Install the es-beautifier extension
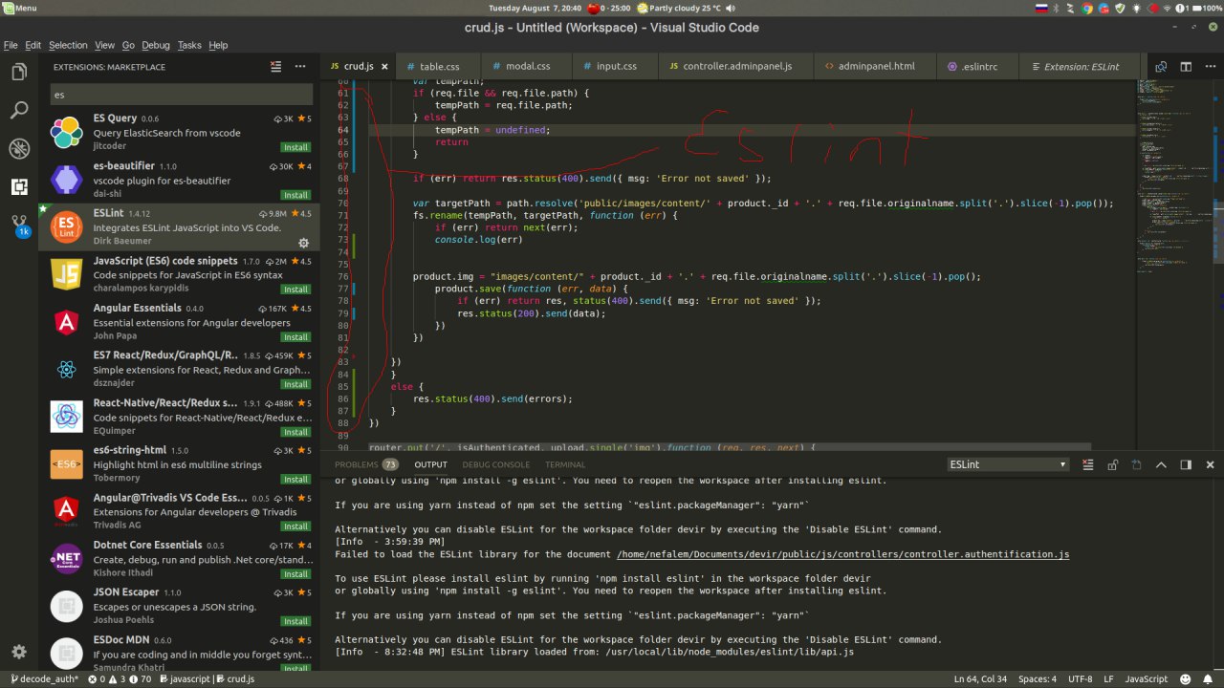The height and width of the screenshot is (688, 1224). point(295,195)
